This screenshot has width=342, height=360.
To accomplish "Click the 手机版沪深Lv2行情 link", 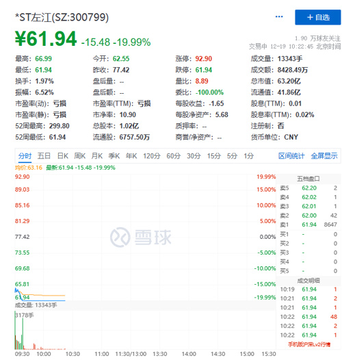I will pos(309,344).
